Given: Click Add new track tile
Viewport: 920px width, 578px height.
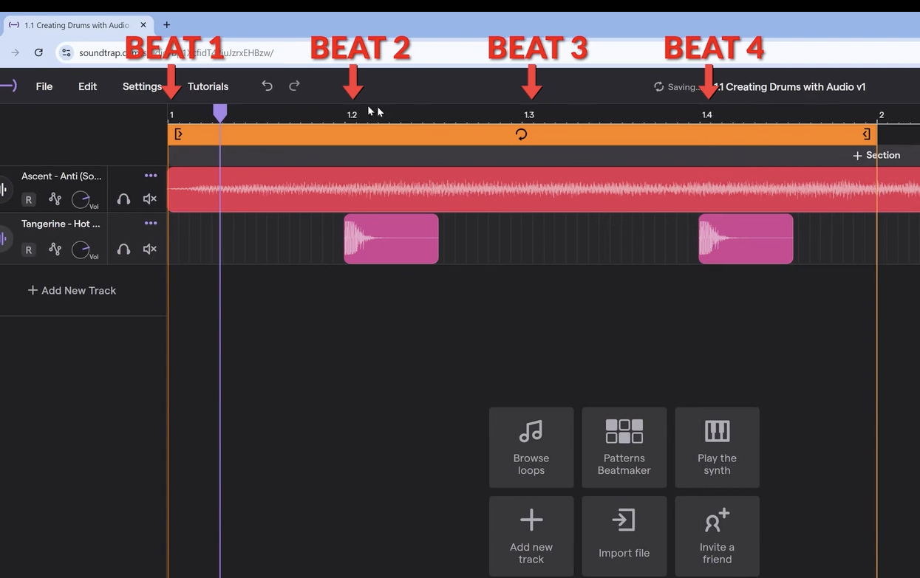Looking at the screenshot, I should [531, 536].
